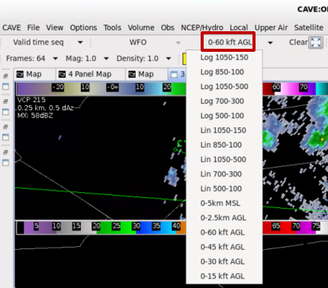This screenshot has width=328, height=288.
Task: Click the 4 Panel Map tab icon
Action: coord(62,75)
